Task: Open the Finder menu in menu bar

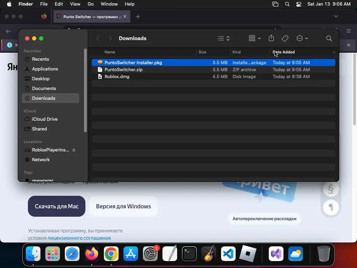Action: coord(25,4)
